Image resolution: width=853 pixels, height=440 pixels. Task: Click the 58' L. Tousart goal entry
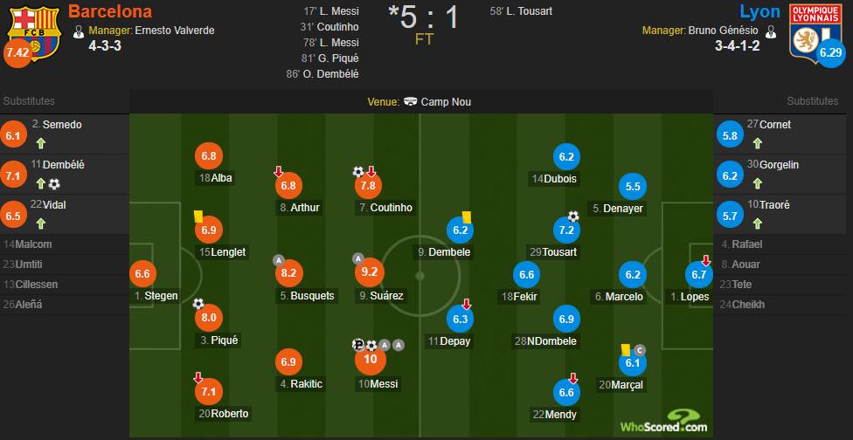coord(521,11)
